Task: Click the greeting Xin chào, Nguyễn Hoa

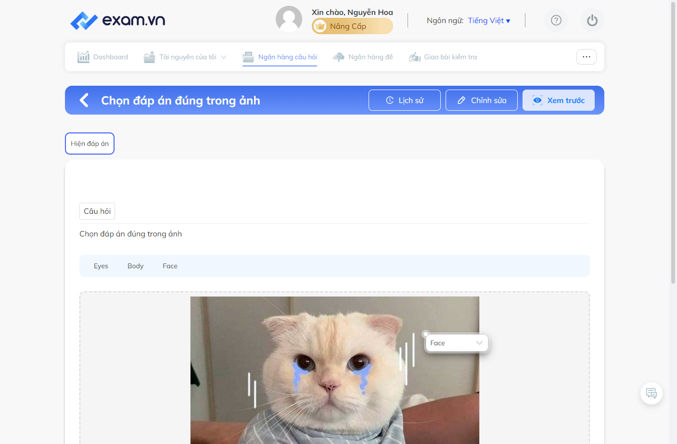Action: (352, 12)
